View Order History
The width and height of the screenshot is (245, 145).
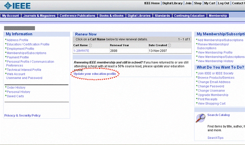click(16, 87)
